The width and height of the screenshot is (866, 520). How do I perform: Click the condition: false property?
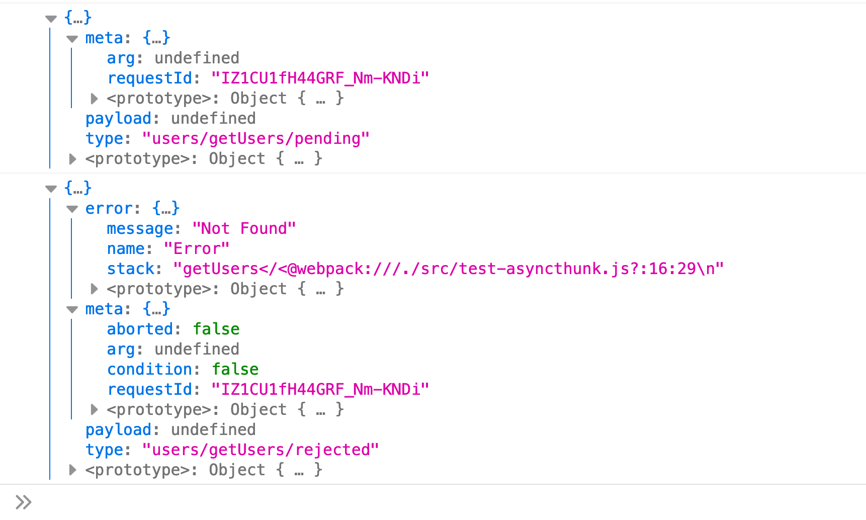click(183, 370)
